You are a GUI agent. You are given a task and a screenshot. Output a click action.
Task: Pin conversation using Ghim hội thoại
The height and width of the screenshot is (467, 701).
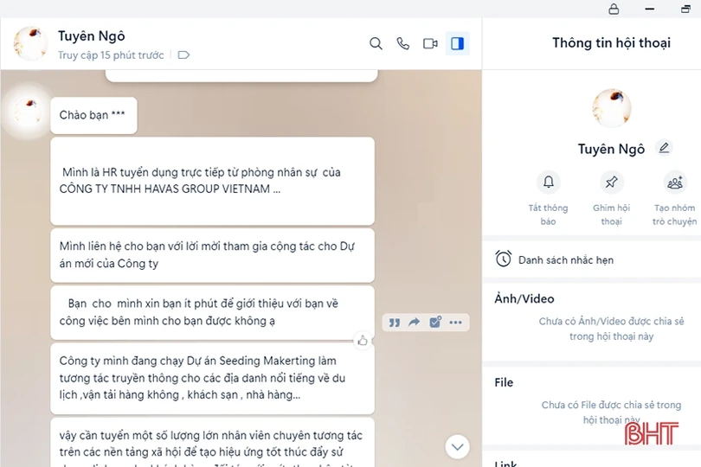pyautogui.click(x=611, y=182)
